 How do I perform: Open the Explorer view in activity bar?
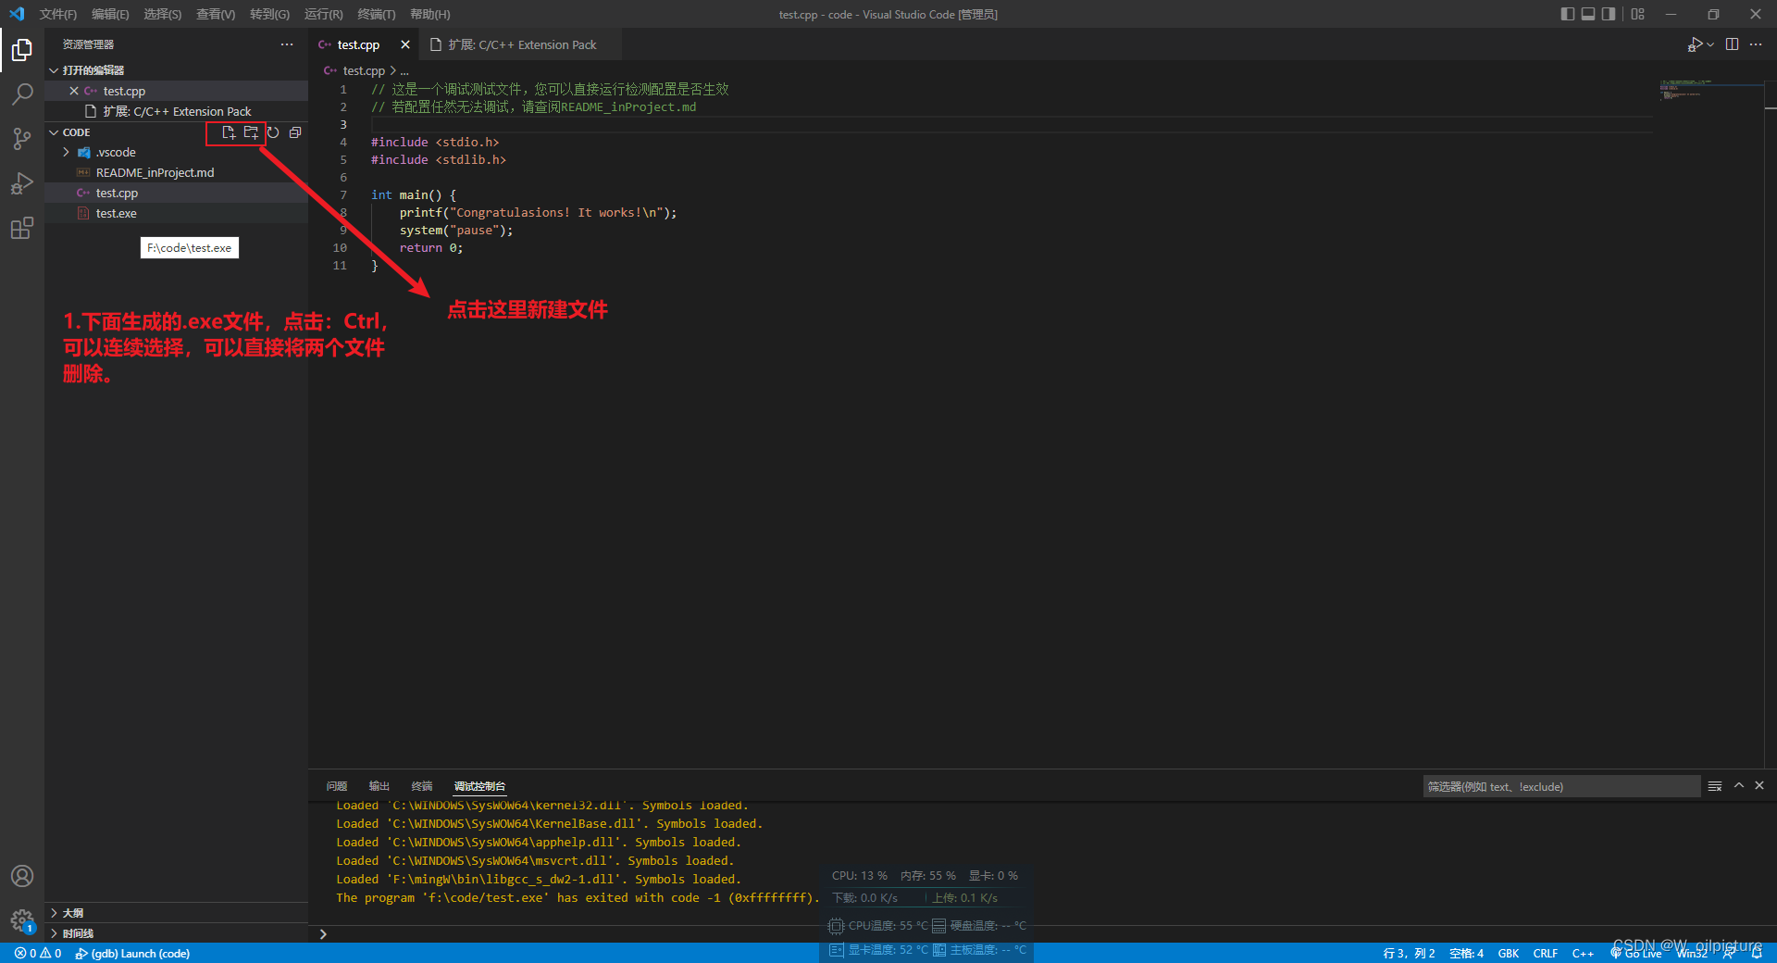(22, 49)
